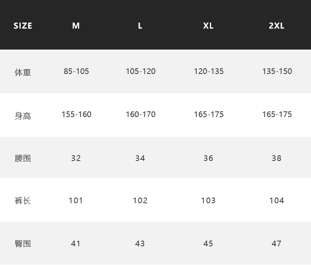Click the 身高 row label
The height and width of the screenshot is (265, 311).
pos(23,116)
